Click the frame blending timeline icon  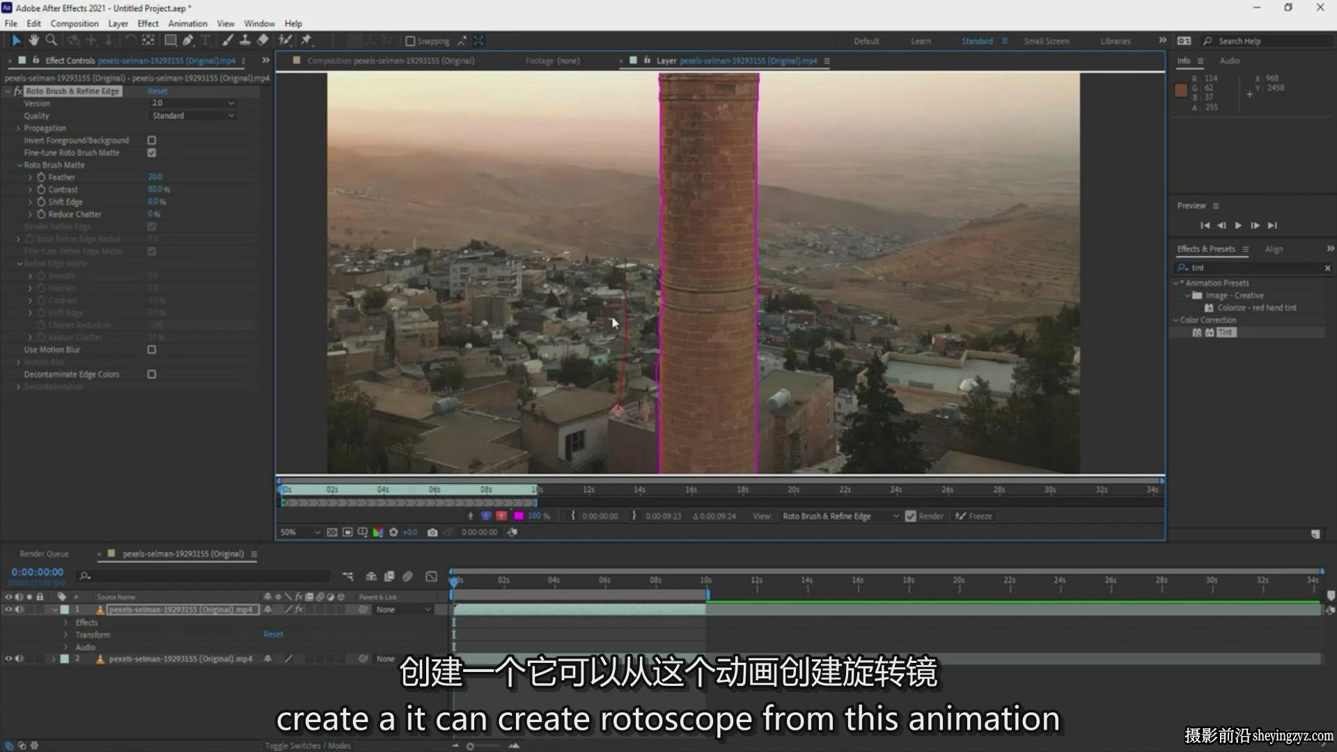(389, 577)
